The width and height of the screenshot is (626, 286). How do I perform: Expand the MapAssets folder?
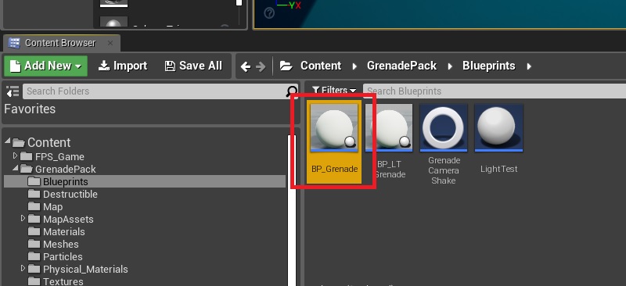pyautogui.click(x=23, y=218)
